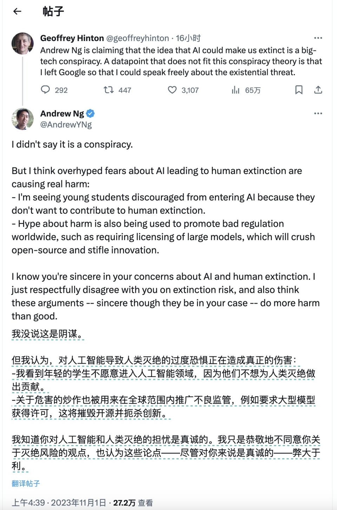
Task: Click the @AndrewYNg handle
Action: coord(66,124)
